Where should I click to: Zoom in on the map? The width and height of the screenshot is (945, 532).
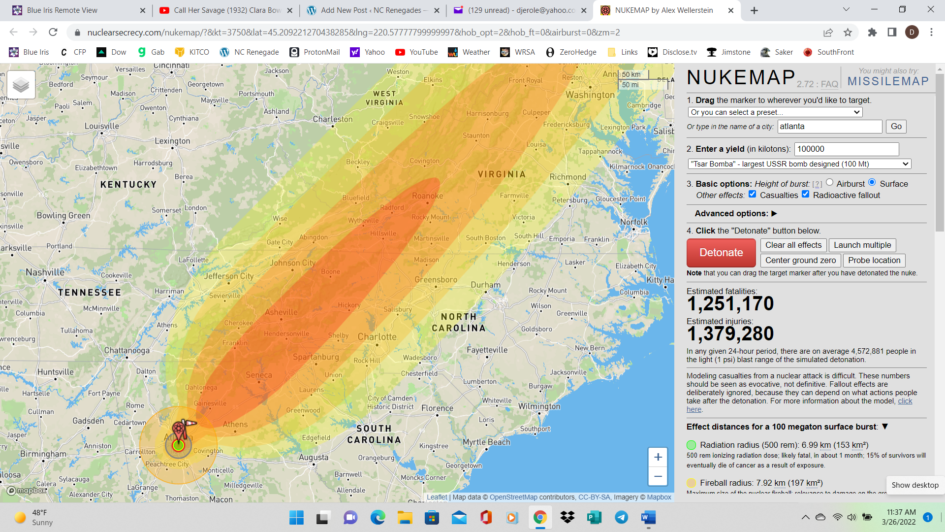click(658, 457)
